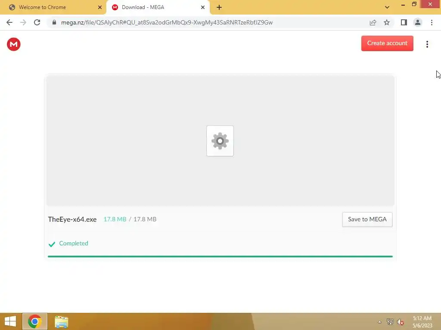Click the TheEye-x64.exe file name
This screenshot has height=330, width=441.
click(x=72, y=220)
